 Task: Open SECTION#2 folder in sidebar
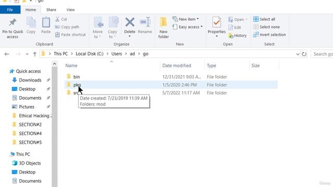[30, 125]
